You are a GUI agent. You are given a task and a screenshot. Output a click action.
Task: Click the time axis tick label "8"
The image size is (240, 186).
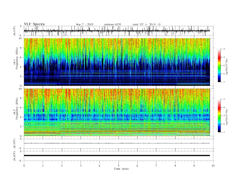click(175, 166)
